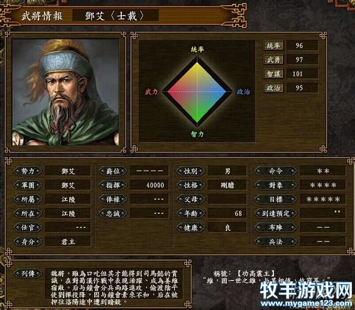Click the 健康 label pill
Image resolution: width=355 pixels, height=310 pixels.
[190, 227]
